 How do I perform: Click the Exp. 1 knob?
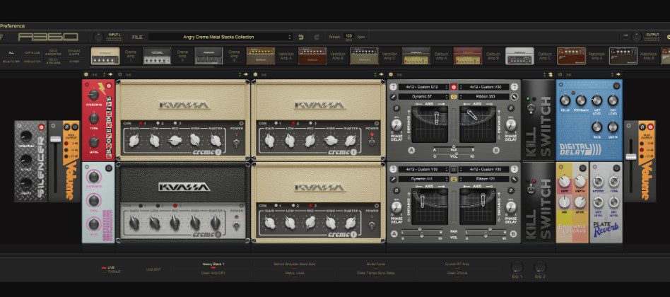tap(517, 267)
